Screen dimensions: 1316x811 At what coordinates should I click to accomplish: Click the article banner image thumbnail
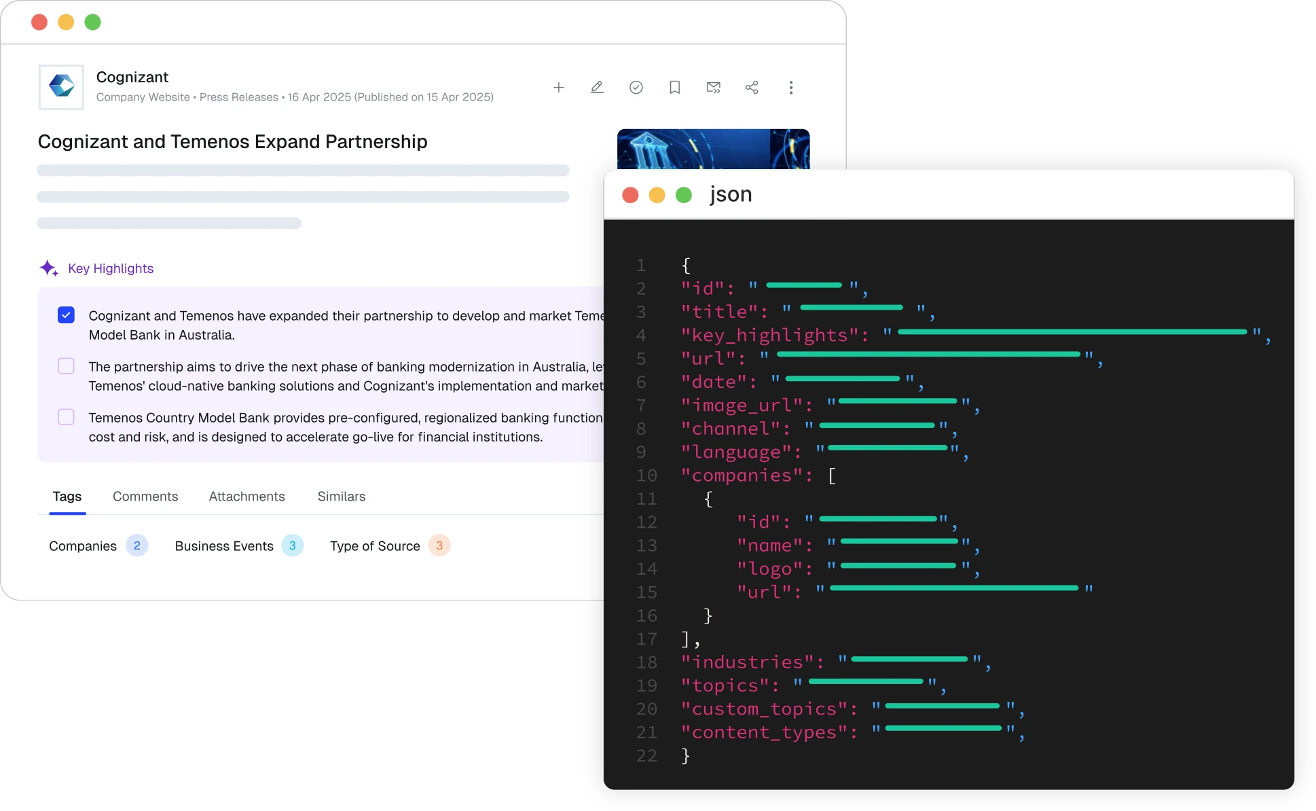[713, 149]
